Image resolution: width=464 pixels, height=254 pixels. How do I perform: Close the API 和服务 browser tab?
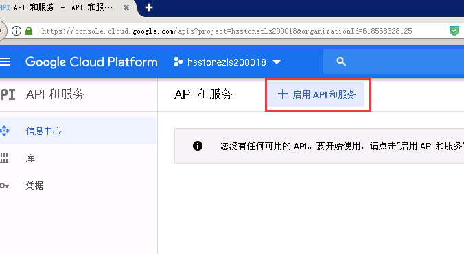tap(126, 8)
